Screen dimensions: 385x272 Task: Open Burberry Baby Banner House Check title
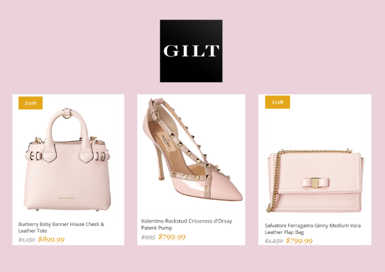tap(61, 227)
